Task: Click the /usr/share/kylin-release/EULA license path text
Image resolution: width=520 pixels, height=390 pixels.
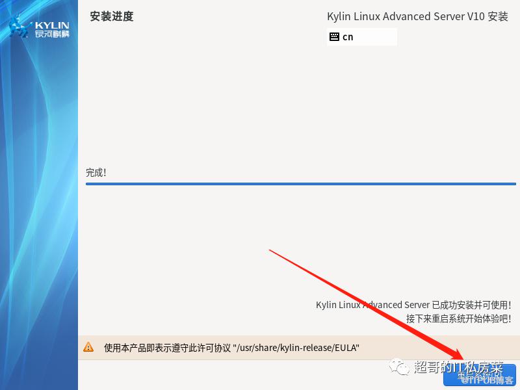Action: click(x=296, y=348)
